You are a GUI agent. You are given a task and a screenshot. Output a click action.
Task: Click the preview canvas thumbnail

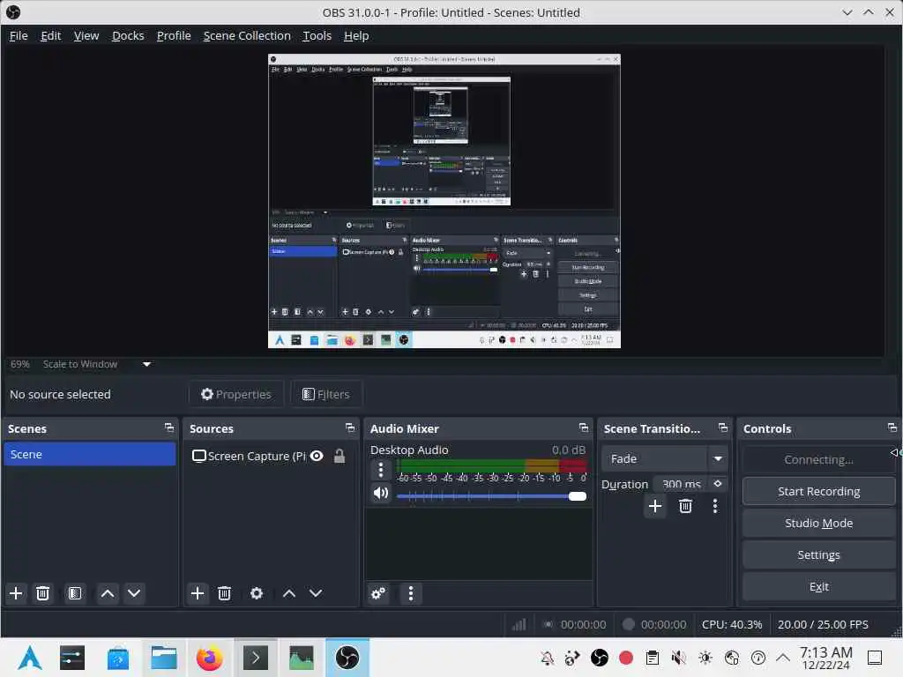444,201
